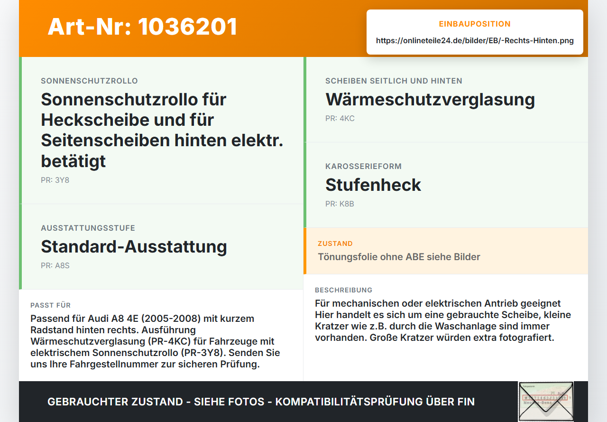Click the envelope thumbnail in the footer

pyautogui.click(x=546, y=401)
